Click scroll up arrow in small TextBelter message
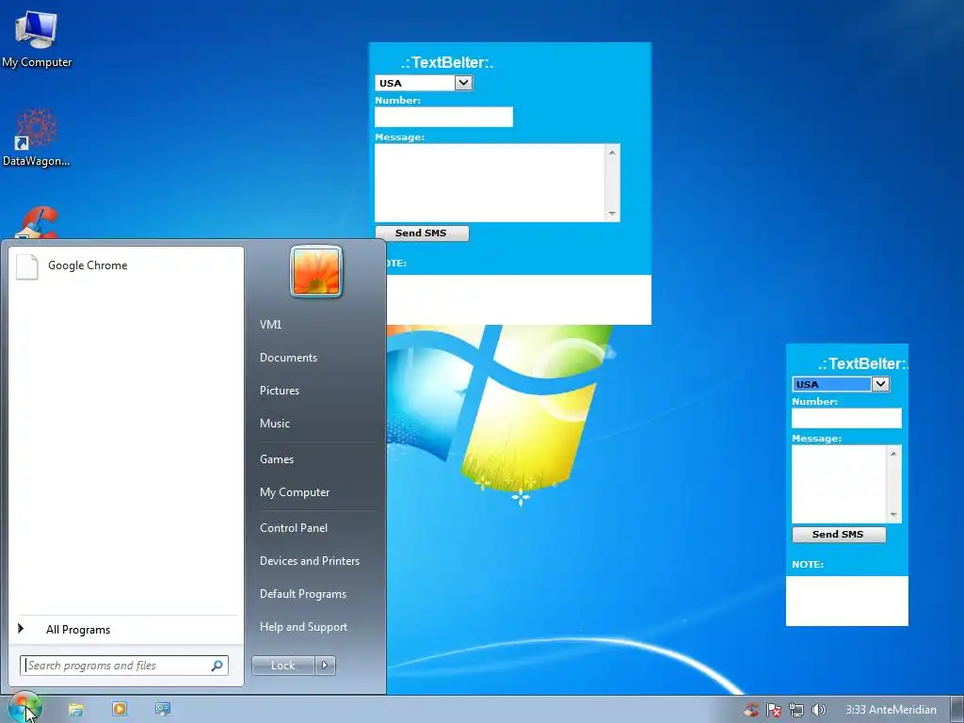The image size is (964, 723). (x=893, y=454)
